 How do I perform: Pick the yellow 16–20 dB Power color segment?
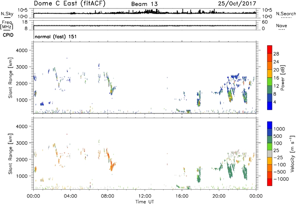click(270, 74)
